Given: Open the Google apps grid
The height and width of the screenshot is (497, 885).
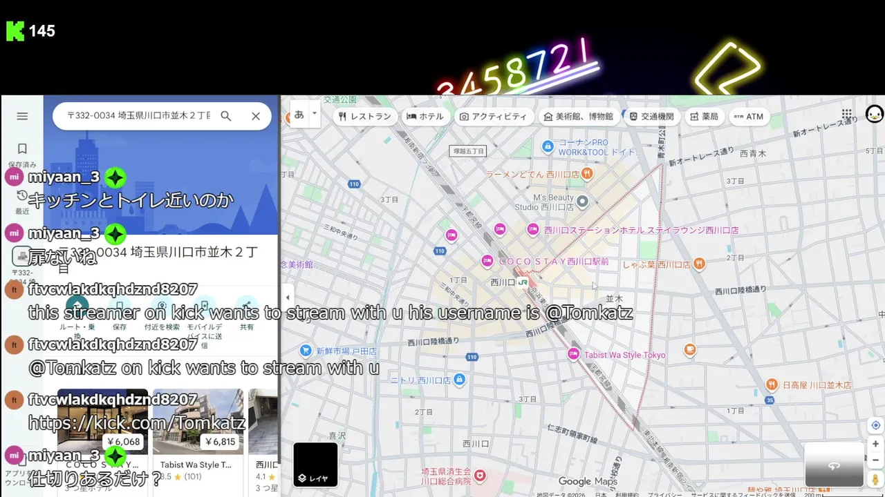Looking at the screenshot, I should (x=847, y=115).
